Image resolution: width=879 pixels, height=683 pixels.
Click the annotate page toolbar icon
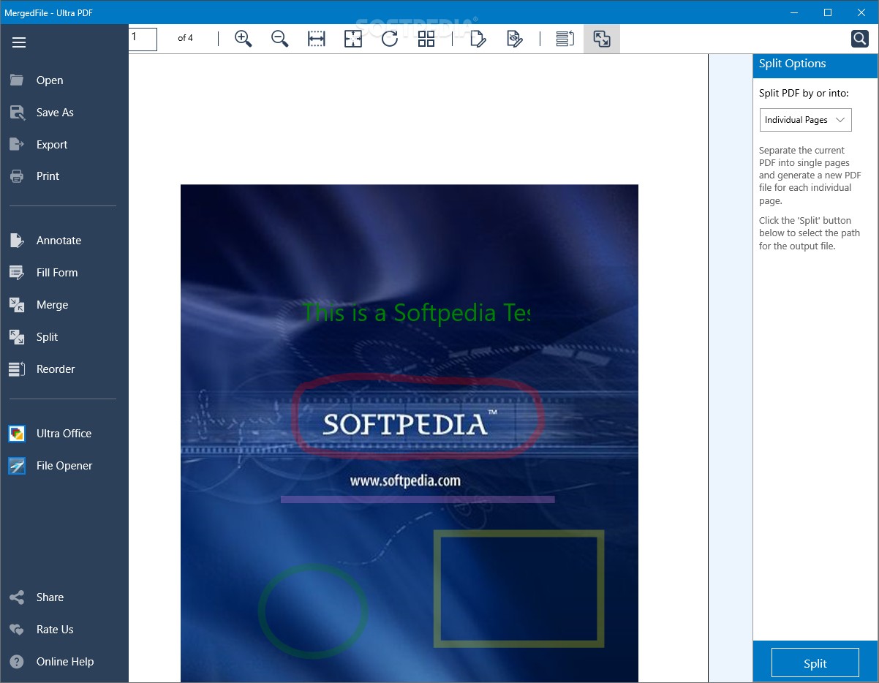tap(478, 39)
